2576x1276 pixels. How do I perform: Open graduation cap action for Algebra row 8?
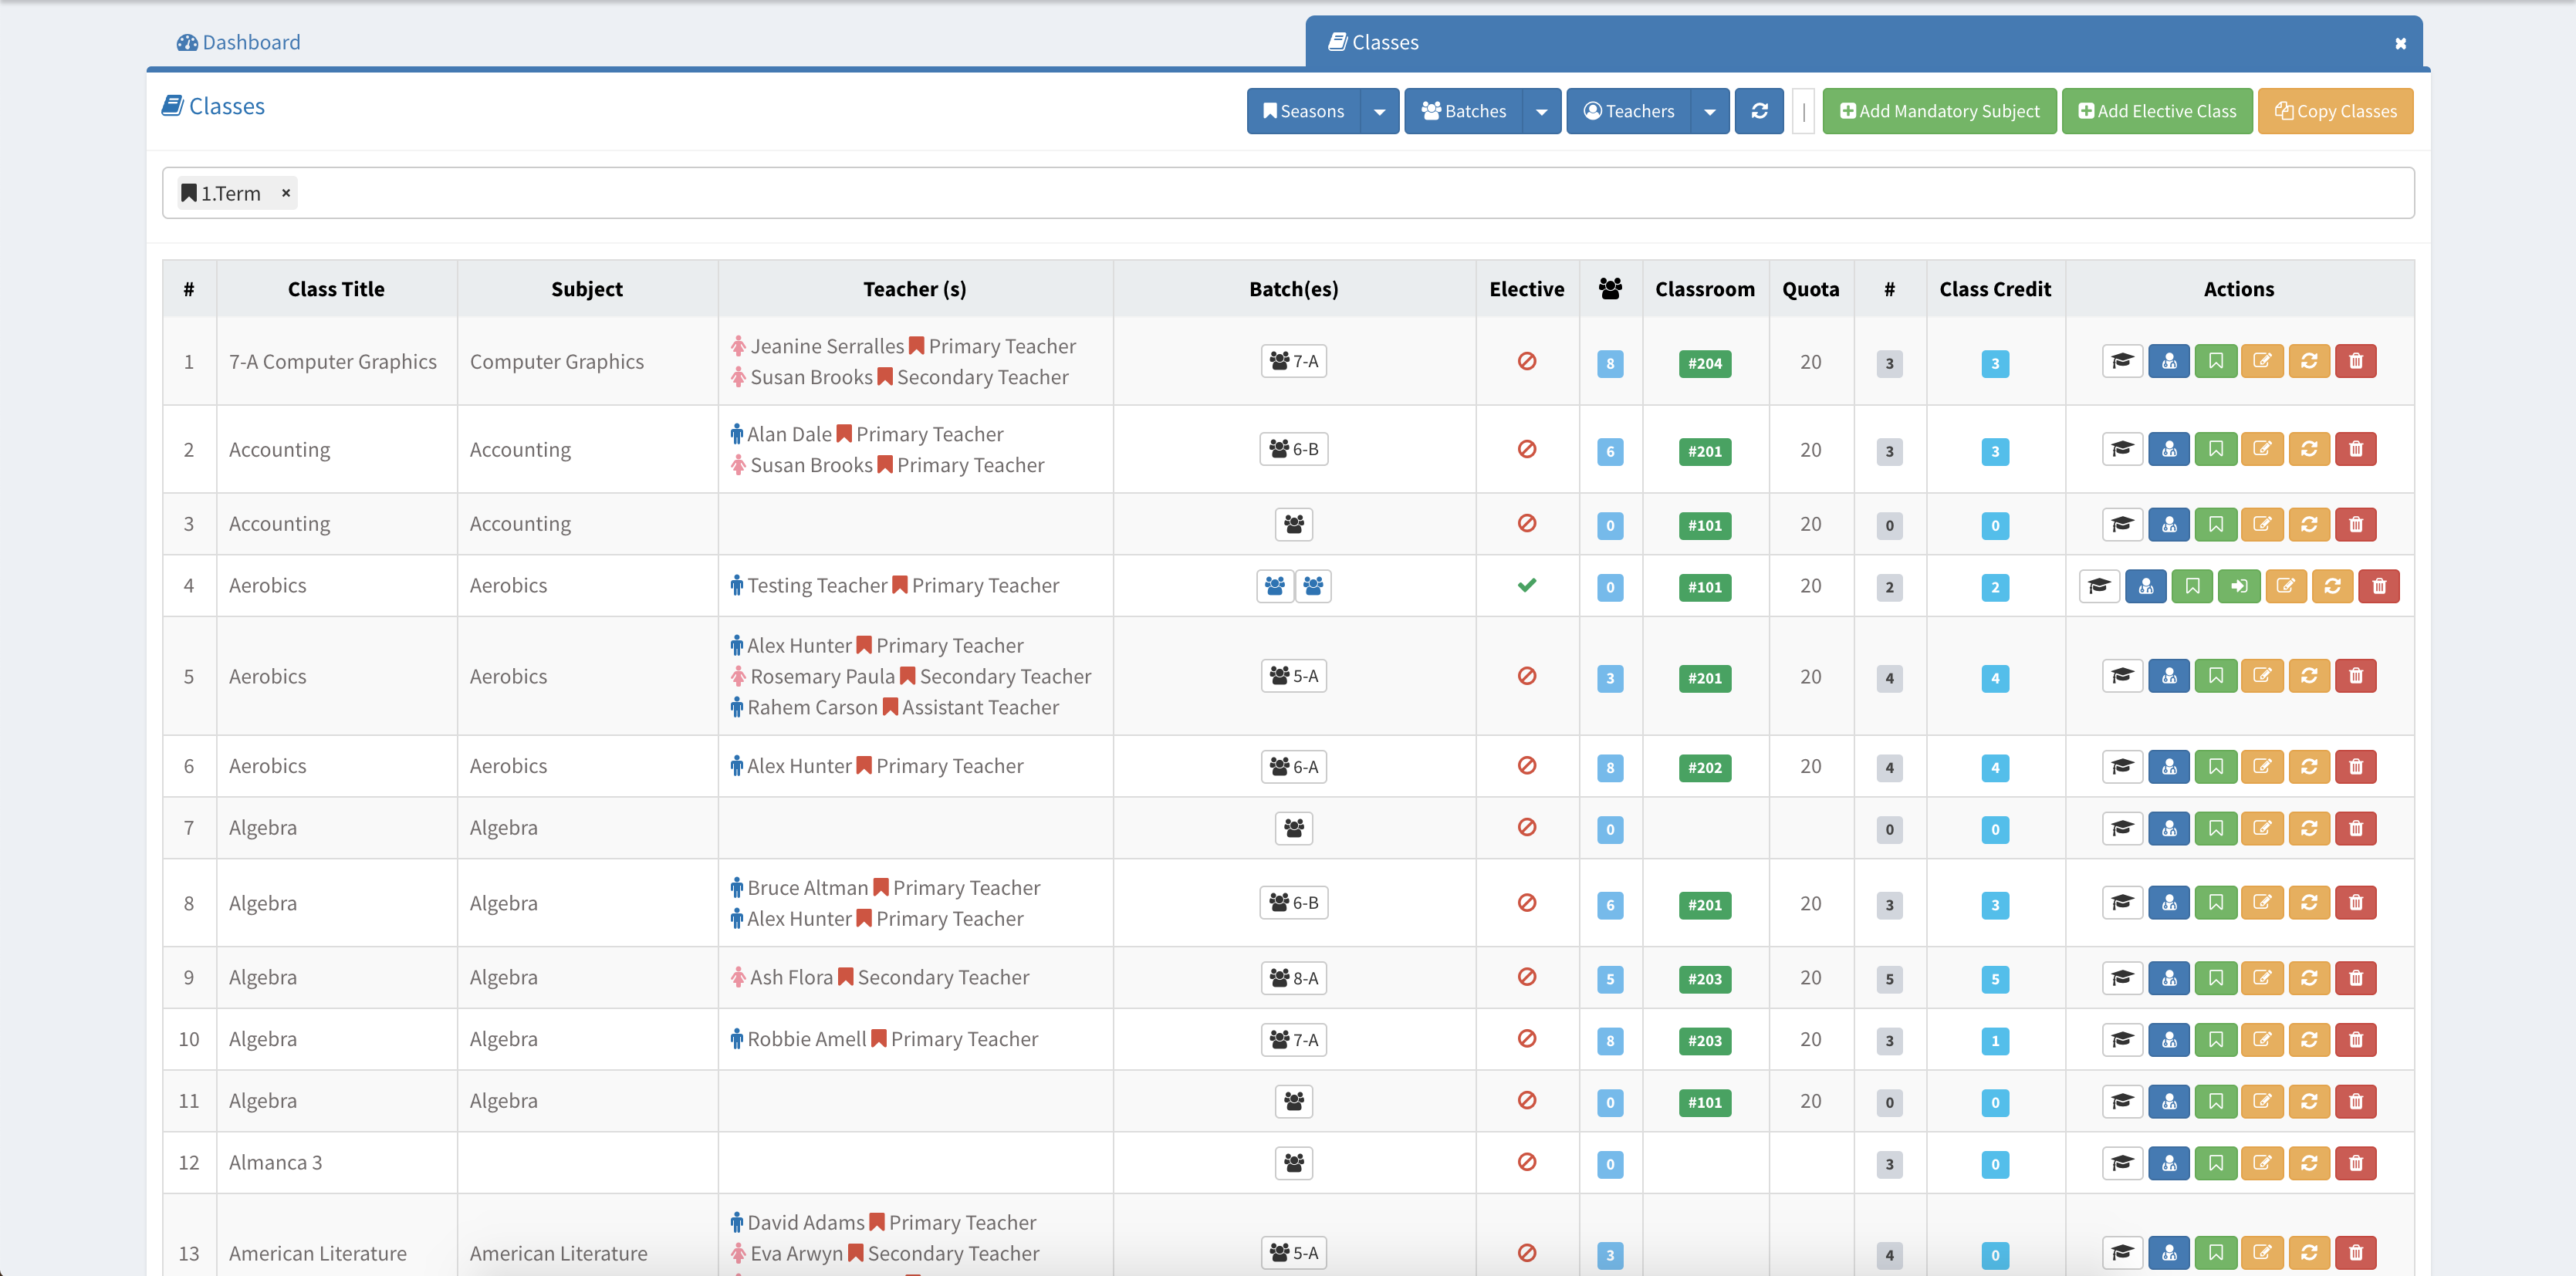2122,903
